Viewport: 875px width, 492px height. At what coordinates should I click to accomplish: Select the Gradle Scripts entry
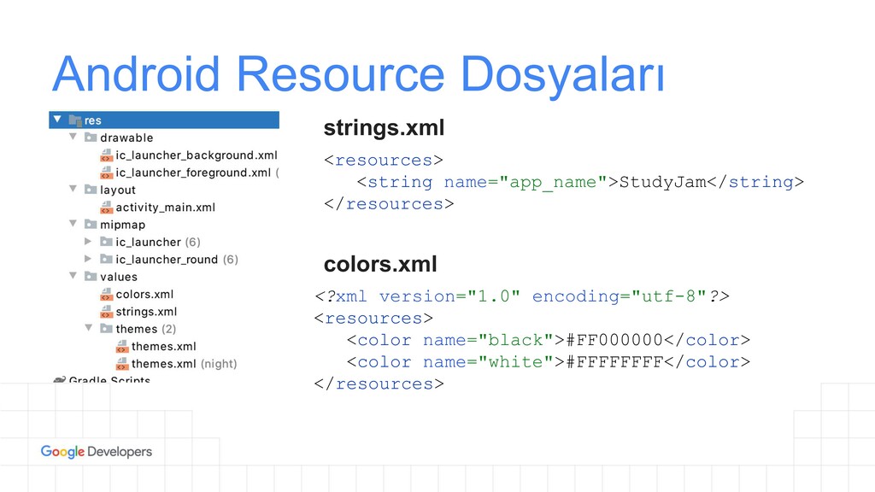click(x=109, y=380)
